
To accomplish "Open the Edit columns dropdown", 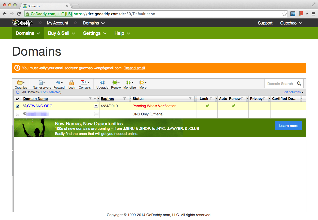I will pyautogui.click(x=292, y=92).
